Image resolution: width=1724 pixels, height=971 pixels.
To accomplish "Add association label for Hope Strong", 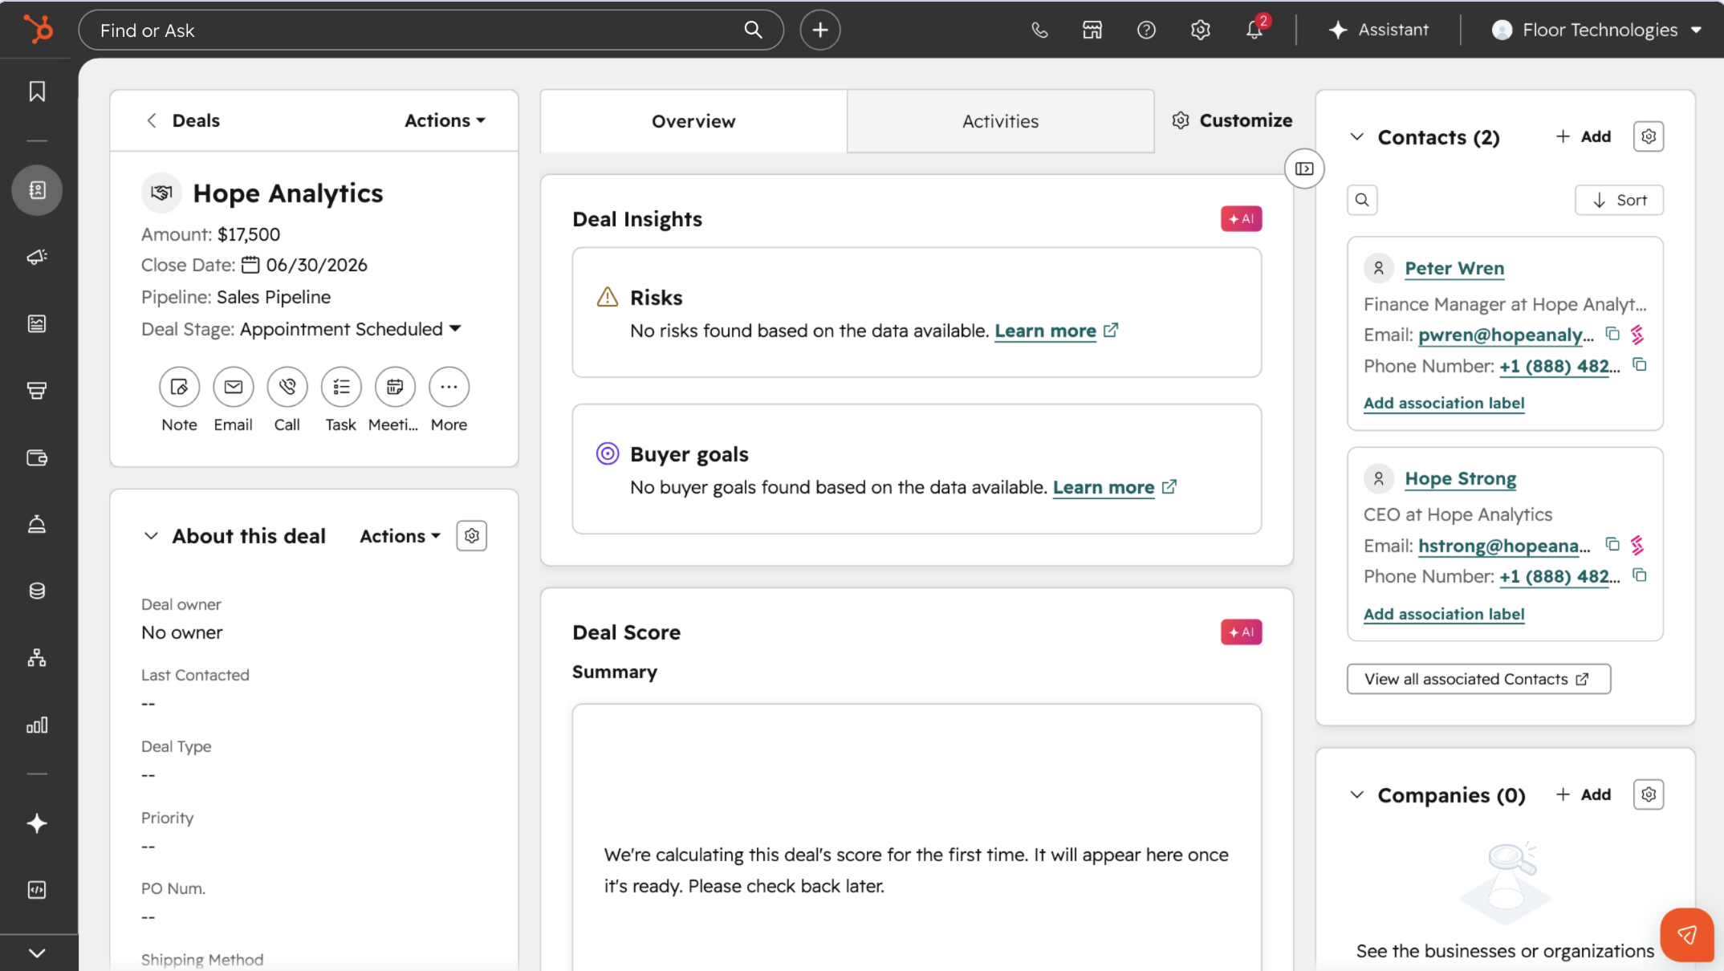I will click(1444, 614).
